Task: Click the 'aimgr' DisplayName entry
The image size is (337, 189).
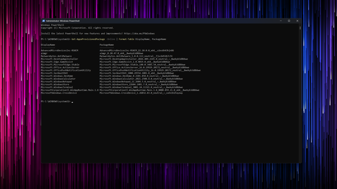Action: pyautogui.click(x=44, y=53)
